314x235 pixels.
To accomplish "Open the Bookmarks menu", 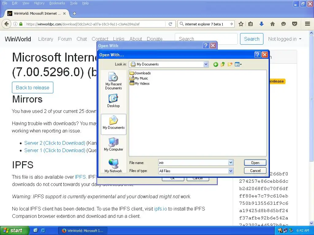I will (57, 3).
